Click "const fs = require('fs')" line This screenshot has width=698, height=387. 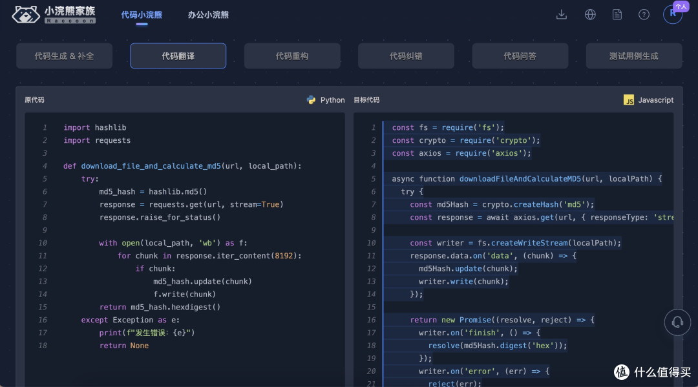tap(448, 128)
